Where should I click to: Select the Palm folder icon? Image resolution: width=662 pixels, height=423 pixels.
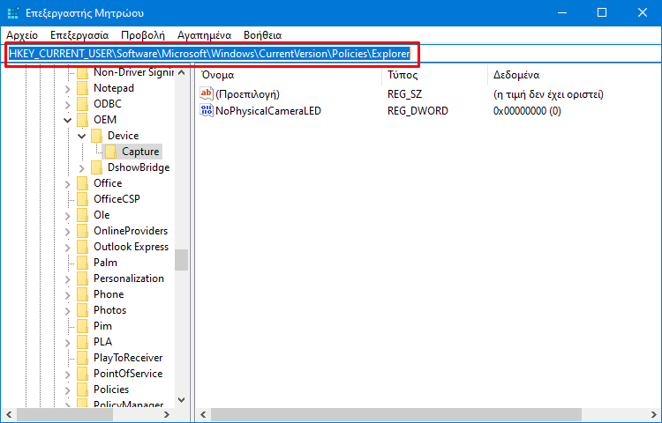click(82, 263)
